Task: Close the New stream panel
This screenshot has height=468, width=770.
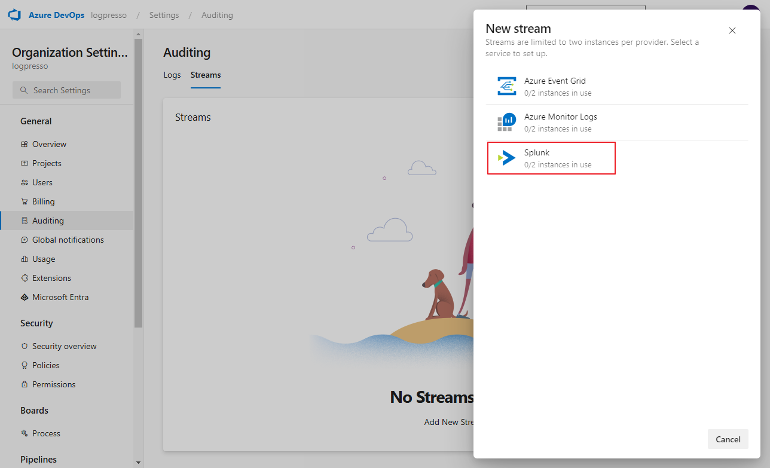Action: pyautogui.click(x=732, y=30)
